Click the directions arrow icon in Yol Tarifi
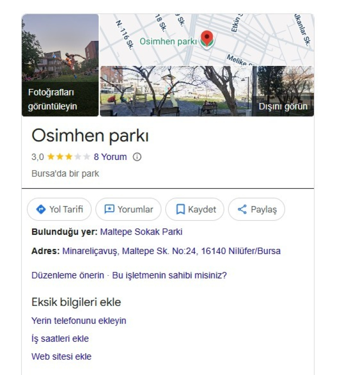Screen dimensions: 353x375 (41, 209)
